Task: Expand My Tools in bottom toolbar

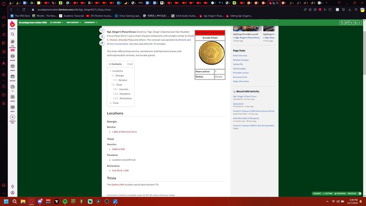Action: tap(328, 194)
